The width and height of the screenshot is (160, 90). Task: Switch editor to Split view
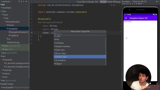110,2
